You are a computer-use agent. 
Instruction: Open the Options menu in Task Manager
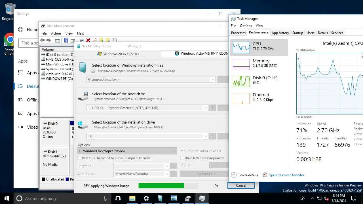(x=246, y=26)
